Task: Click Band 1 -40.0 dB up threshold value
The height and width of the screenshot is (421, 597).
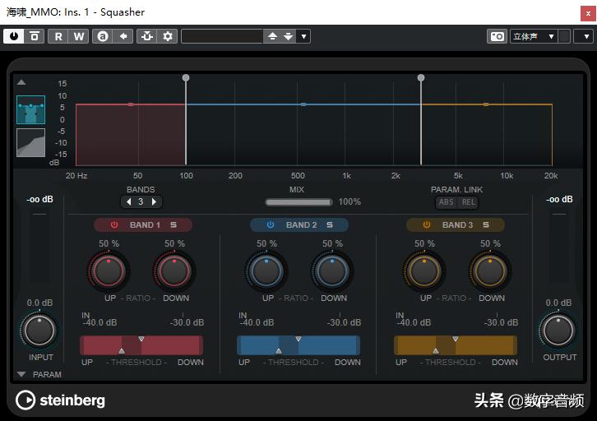Action: tap(99, 322)
